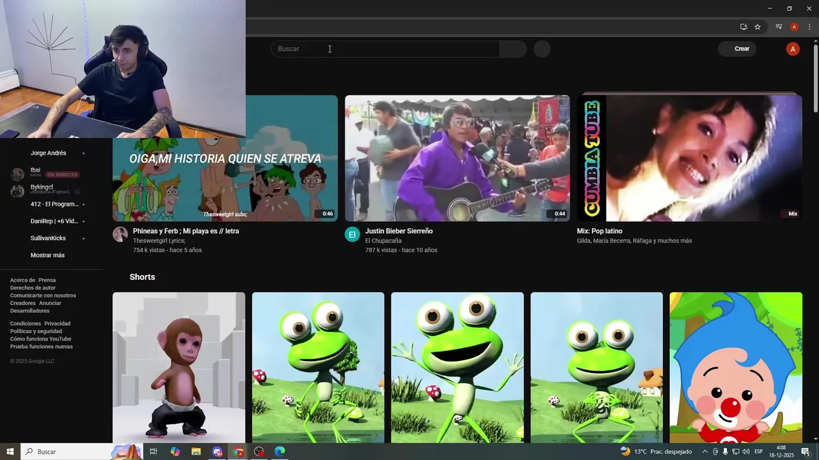Click microphone icon in system tray
This screenshot has width=819, height=460.
[x=725, y=452]
